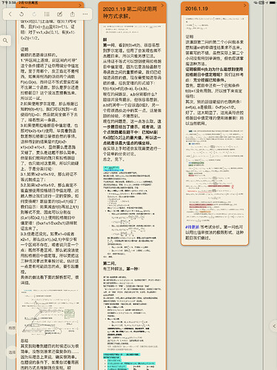Open the outline list view
Viewport: 277px width, 370px height.
tap(47, 14)
